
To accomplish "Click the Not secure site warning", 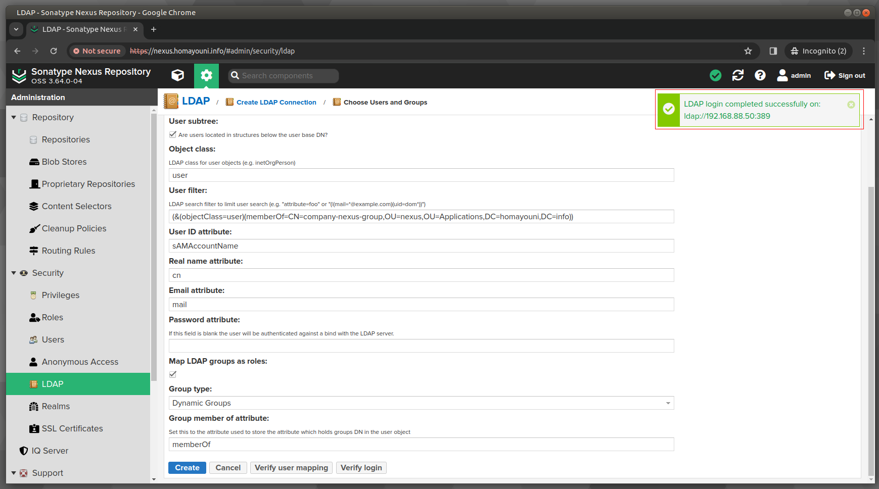I will pos(97,51).
